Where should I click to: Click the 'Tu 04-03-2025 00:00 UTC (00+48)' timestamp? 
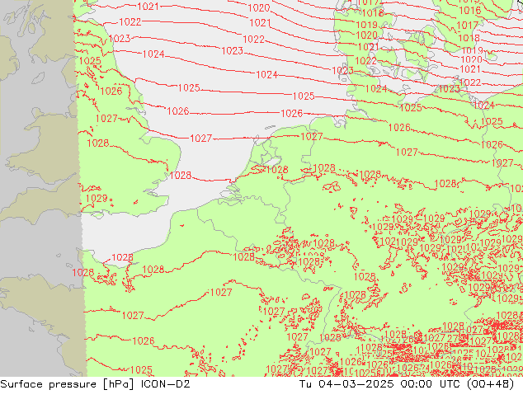[x=406, y=384]
